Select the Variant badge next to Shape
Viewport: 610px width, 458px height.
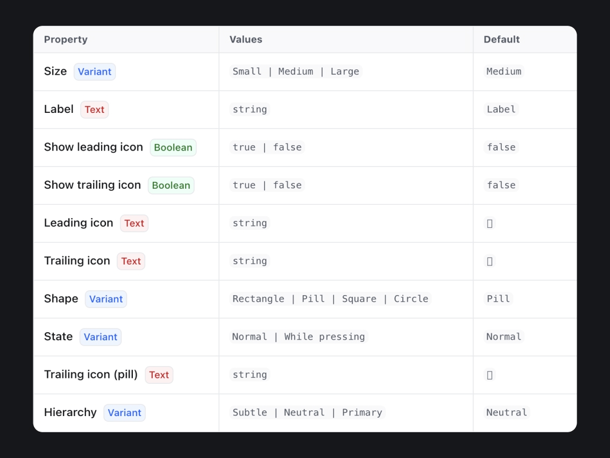(106, 299)
